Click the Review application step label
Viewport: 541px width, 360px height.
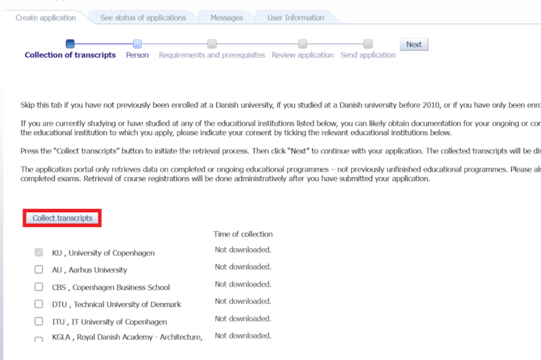[x=302, y=55]
